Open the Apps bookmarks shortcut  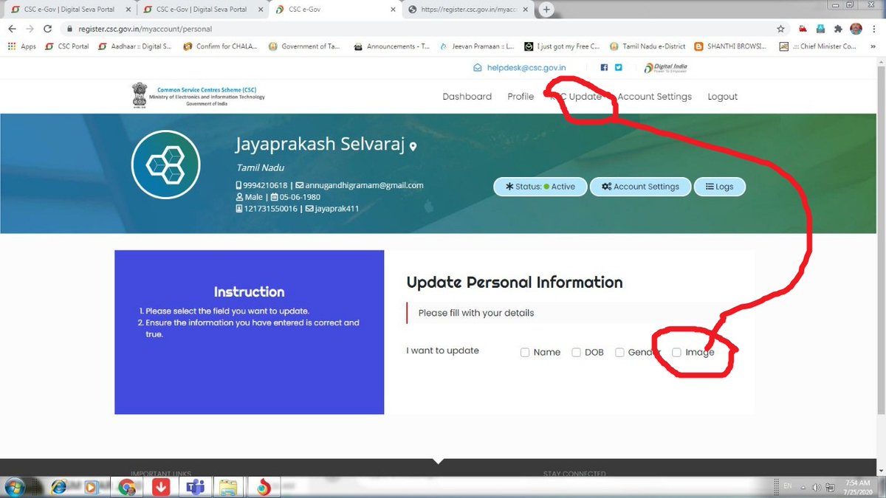click(22, 46)
